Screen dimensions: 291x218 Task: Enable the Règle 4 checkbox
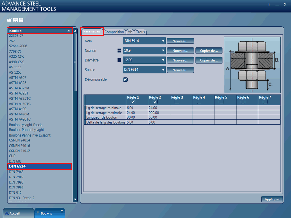click(x=199, y=102)
